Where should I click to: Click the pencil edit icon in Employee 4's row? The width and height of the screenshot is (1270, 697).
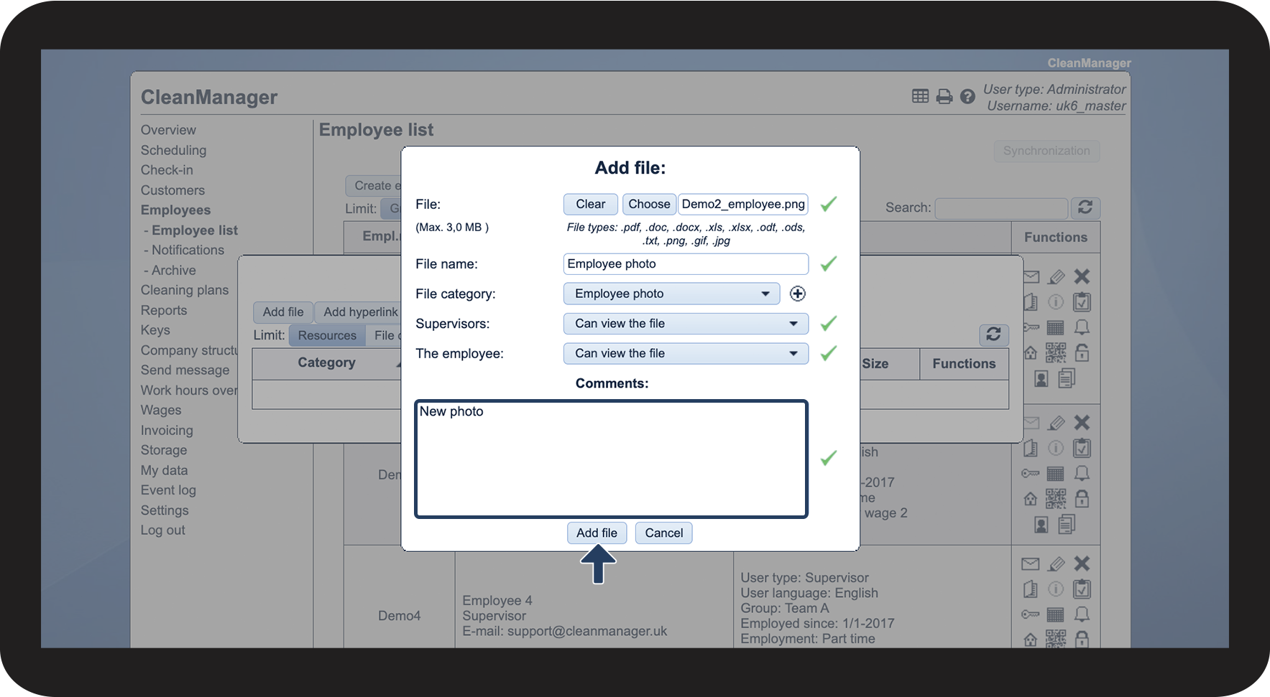point(1056,564)
